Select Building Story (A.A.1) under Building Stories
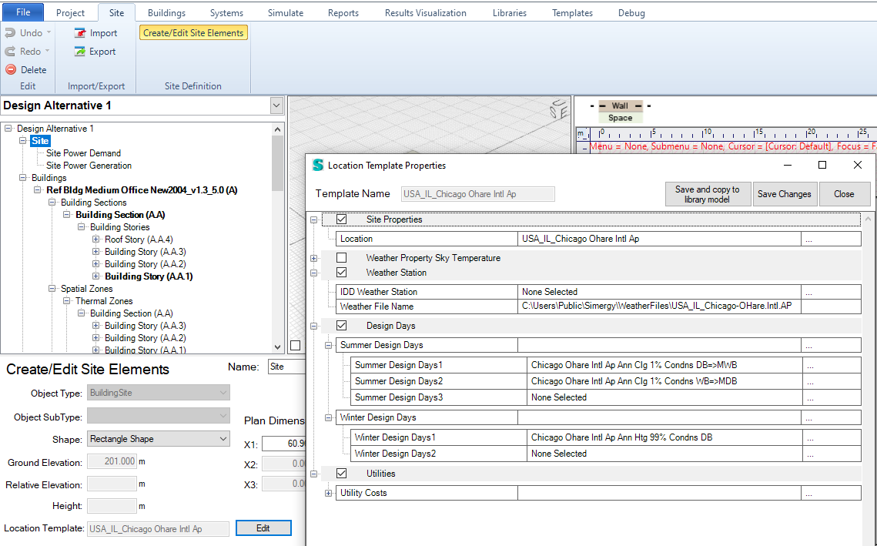 (x=149, y=276)
